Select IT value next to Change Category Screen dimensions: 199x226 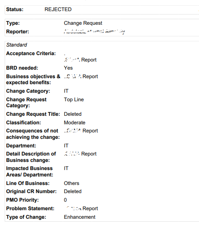point(66,91)
